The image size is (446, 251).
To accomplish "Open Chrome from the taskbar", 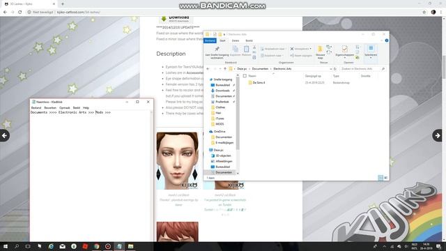I will 96,246.
